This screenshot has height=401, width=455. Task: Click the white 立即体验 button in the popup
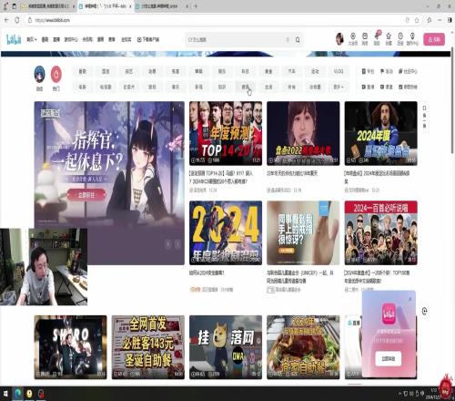click(389, 359)
